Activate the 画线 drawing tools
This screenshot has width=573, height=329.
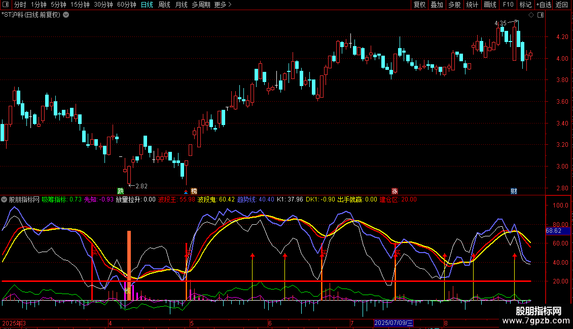point(490,5)
